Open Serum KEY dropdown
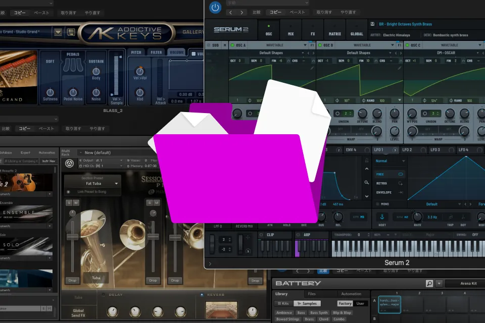The image size is (485, 323). pos(395,235)
